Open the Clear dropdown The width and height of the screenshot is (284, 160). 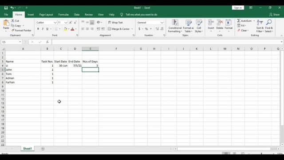[243, 30]
